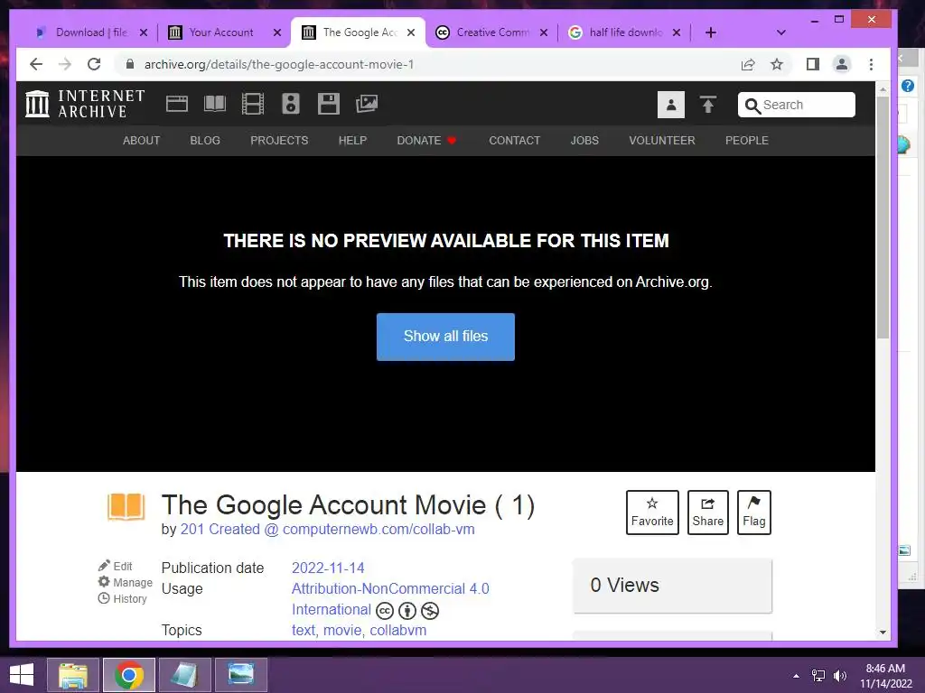925x693 pixels.
Task: Open a new tab
Action: 711,32
